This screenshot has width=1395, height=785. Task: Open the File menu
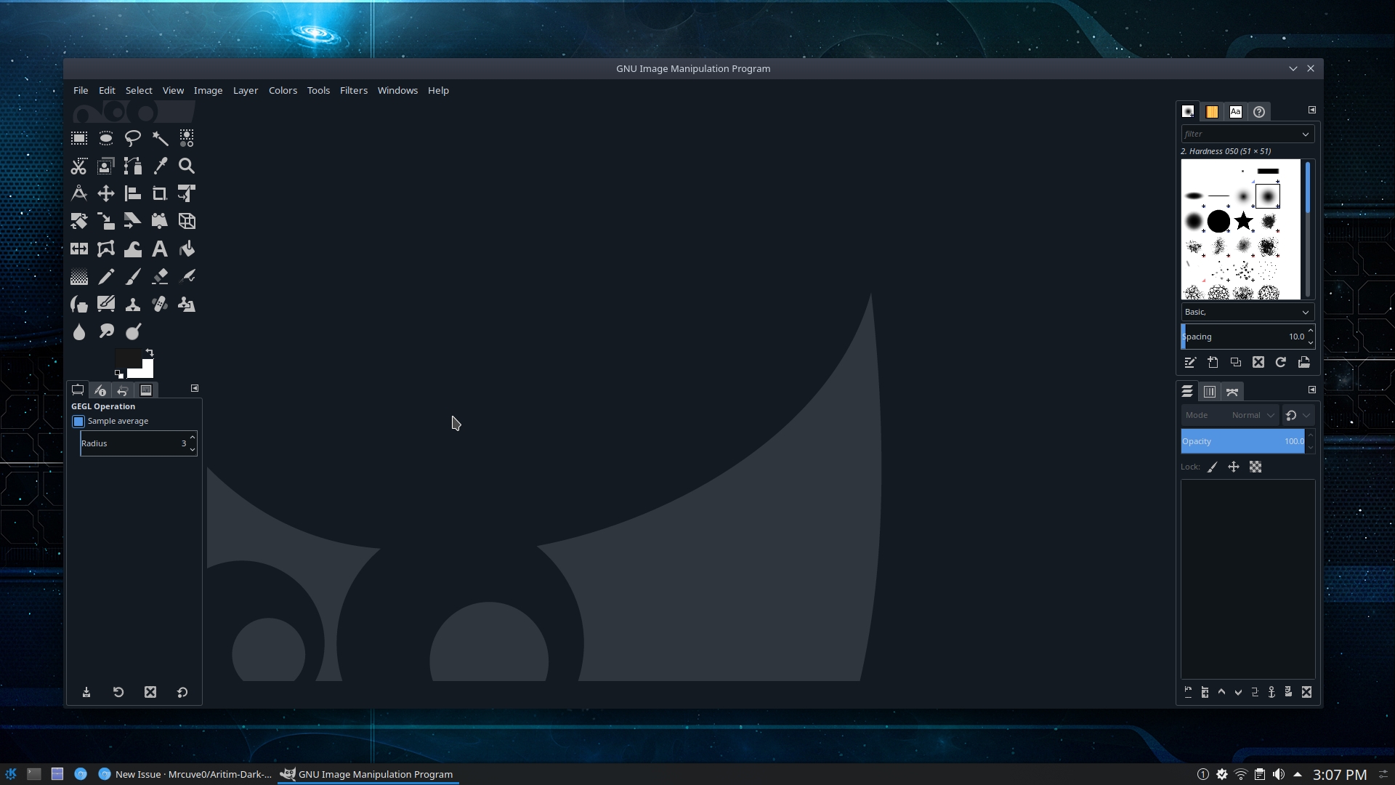81,90
